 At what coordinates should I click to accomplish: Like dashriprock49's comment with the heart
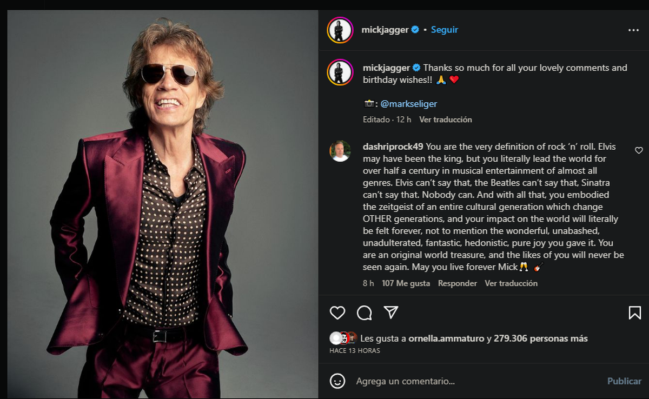[639, 150]
